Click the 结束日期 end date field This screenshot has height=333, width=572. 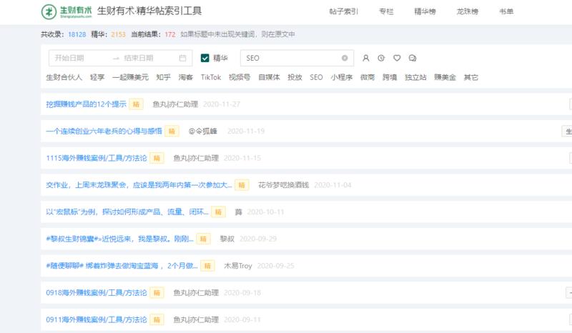(139, 58)
